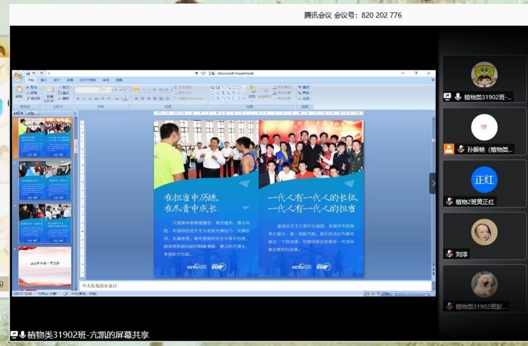
Task: Expand the Quick Access Toolbar customization arrow
Action: pos(48,73)
